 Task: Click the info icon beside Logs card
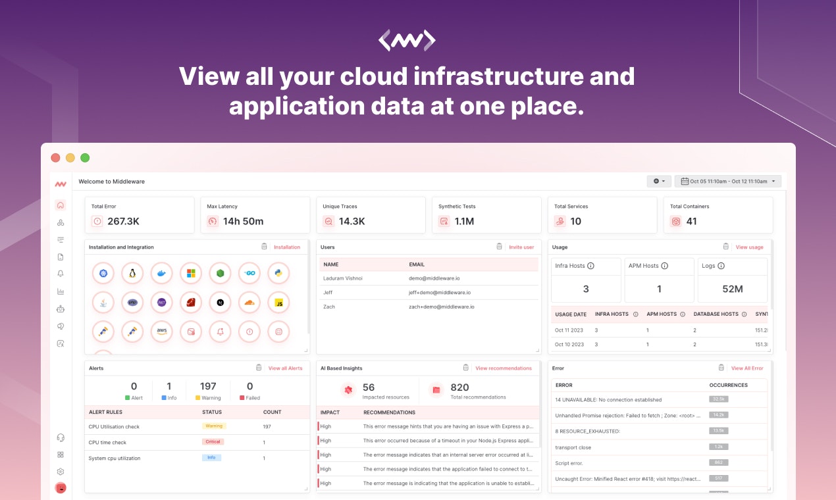point(721,266)
